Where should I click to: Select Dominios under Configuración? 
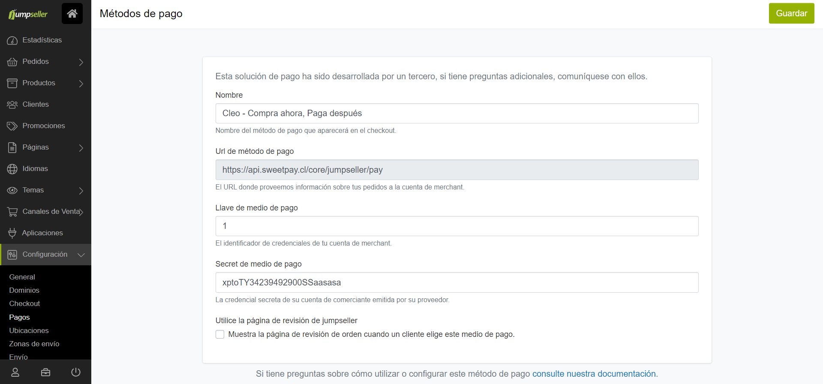[24, 290]
